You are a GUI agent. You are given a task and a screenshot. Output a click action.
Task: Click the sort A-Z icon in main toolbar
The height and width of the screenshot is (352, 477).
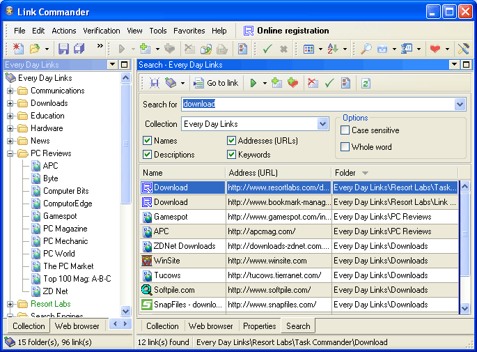tap(333, 49)
